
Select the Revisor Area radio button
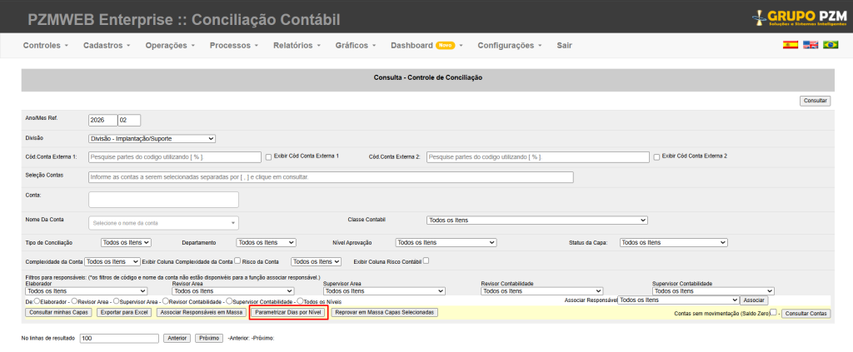tap(73, 301)
